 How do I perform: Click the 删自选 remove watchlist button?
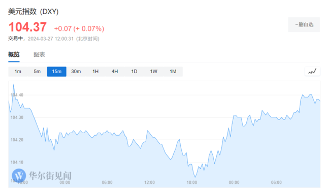coord(304,25)
